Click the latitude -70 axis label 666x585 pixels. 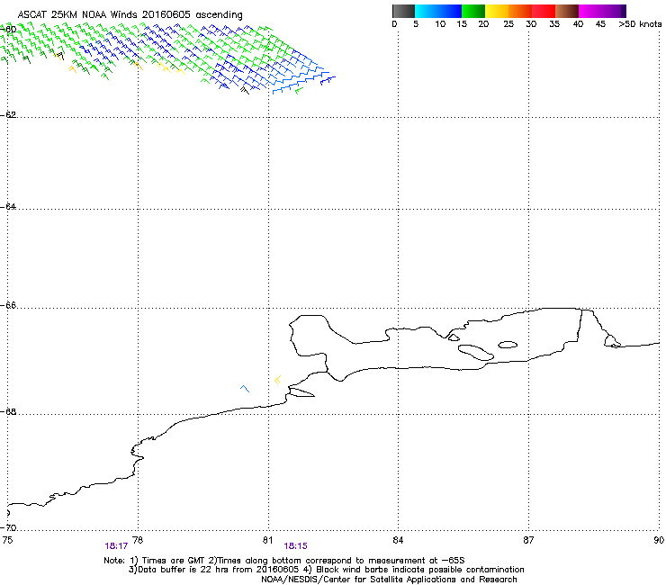pyautogui.click(x=8, y=527)
